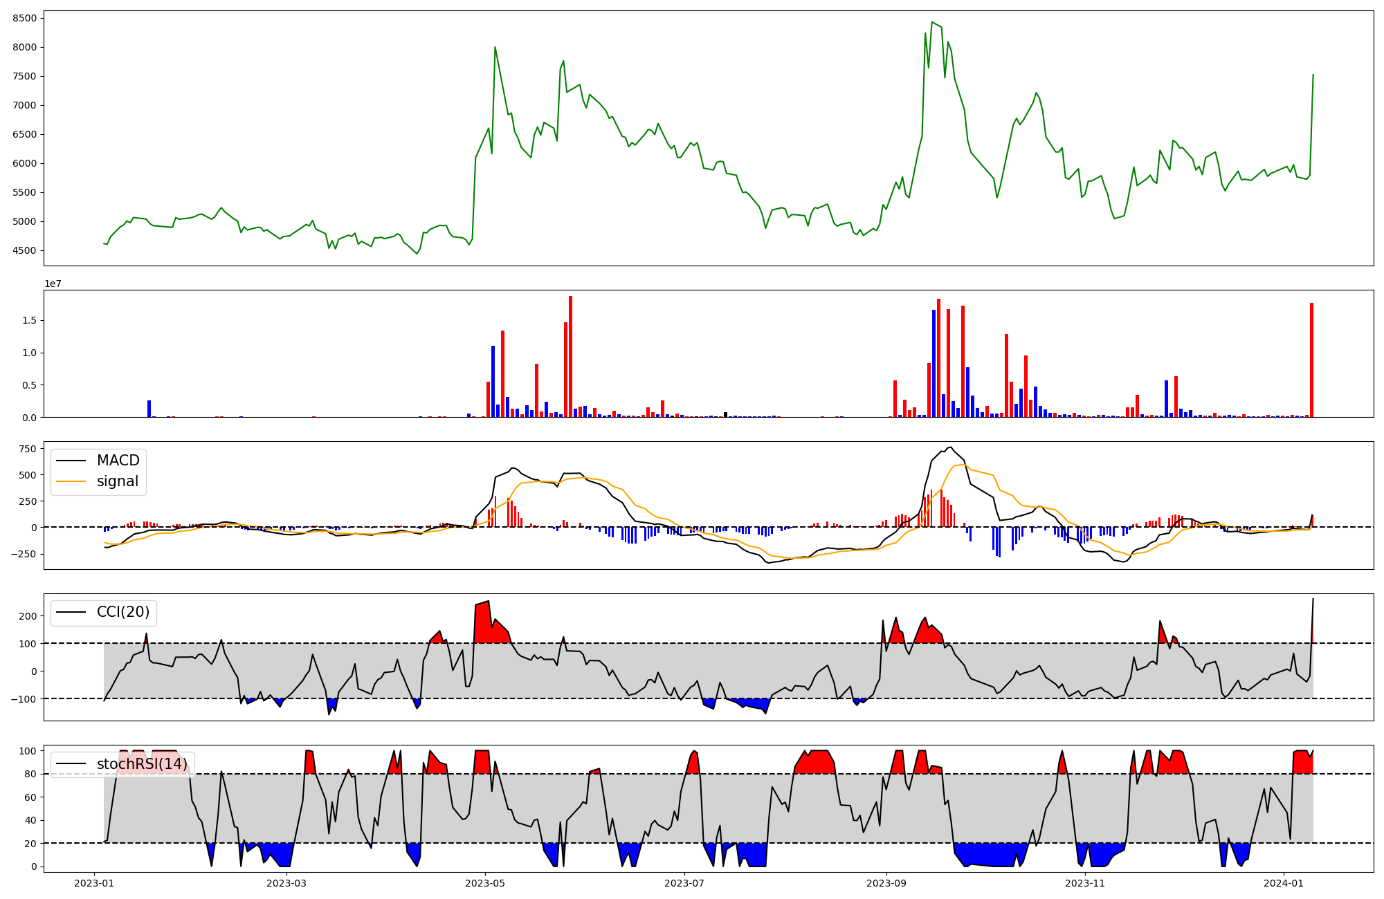Click the 2023-09 x-axis date label

coord(886,883)
